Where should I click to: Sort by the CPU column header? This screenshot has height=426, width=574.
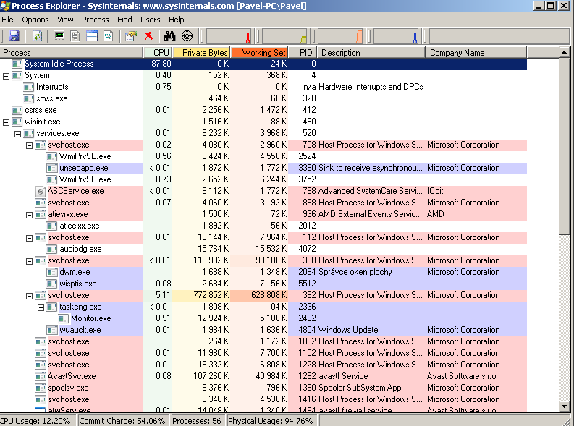(159, 53)
